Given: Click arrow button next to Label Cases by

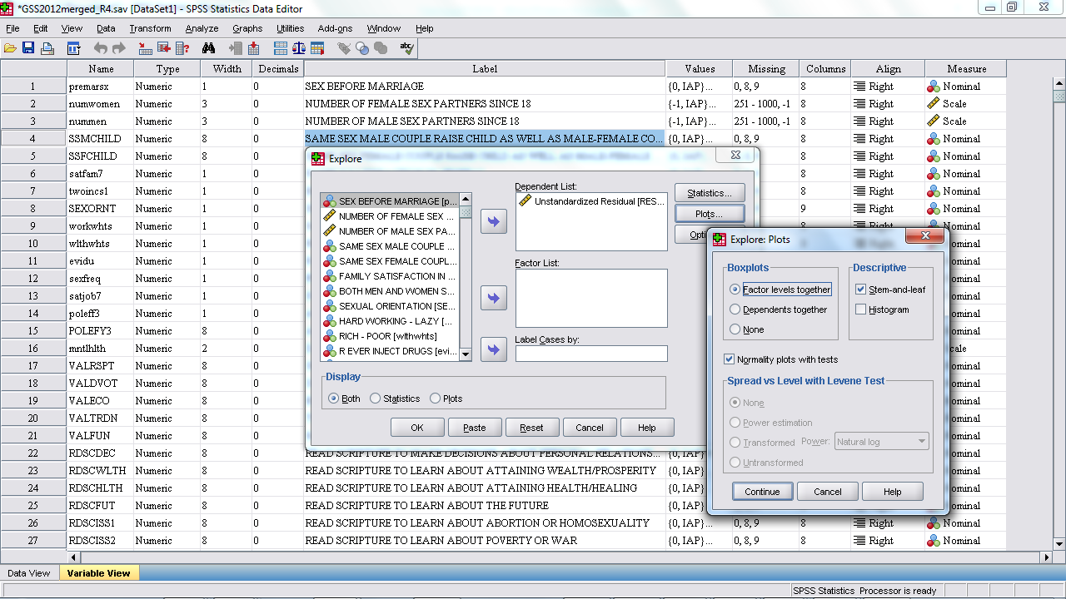Looking at the screenshot, I should 494,349.
